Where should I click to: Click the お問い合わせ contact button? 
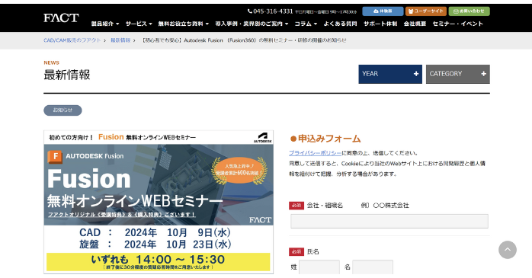click(469, 11)
